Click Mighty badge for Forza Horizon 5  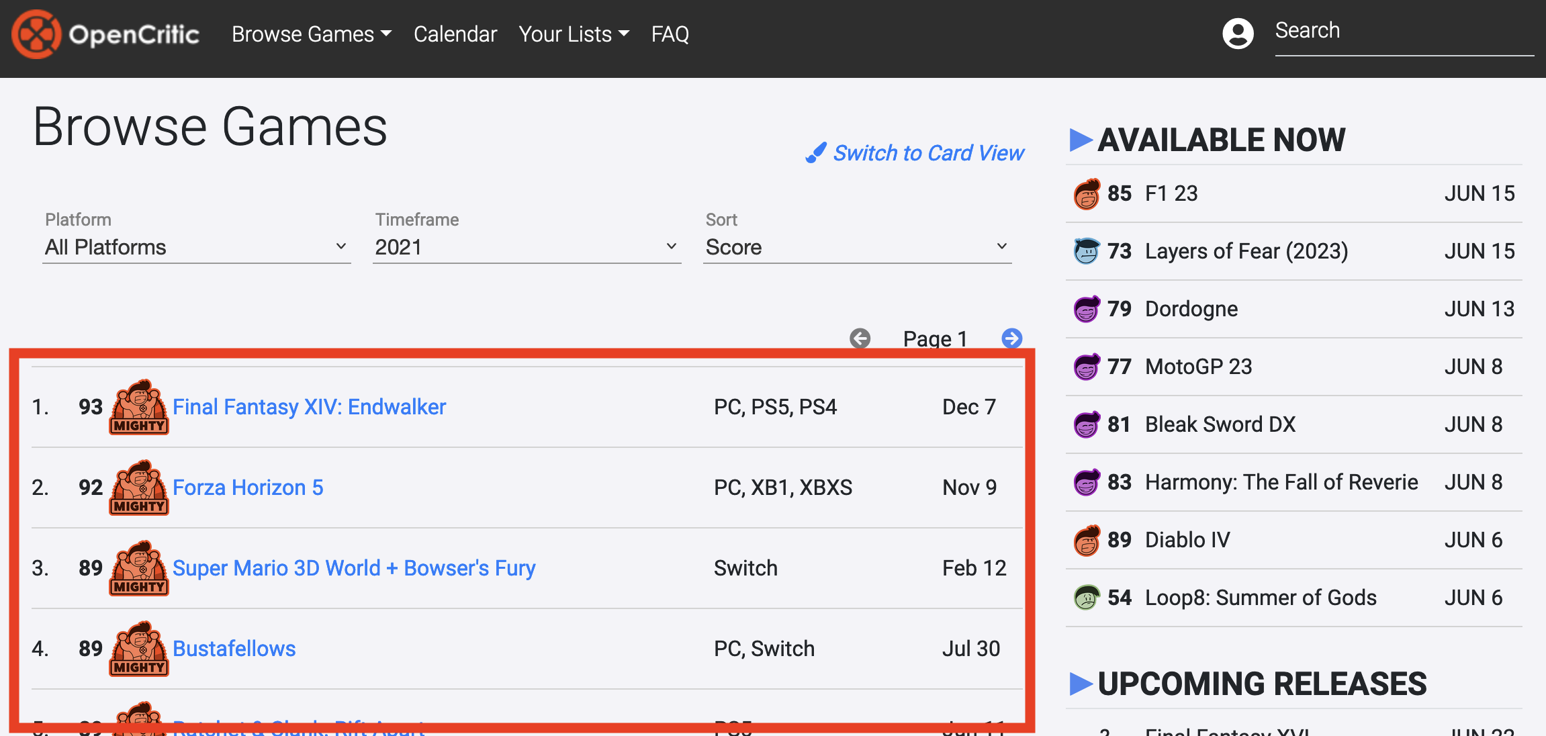(139, 488)
